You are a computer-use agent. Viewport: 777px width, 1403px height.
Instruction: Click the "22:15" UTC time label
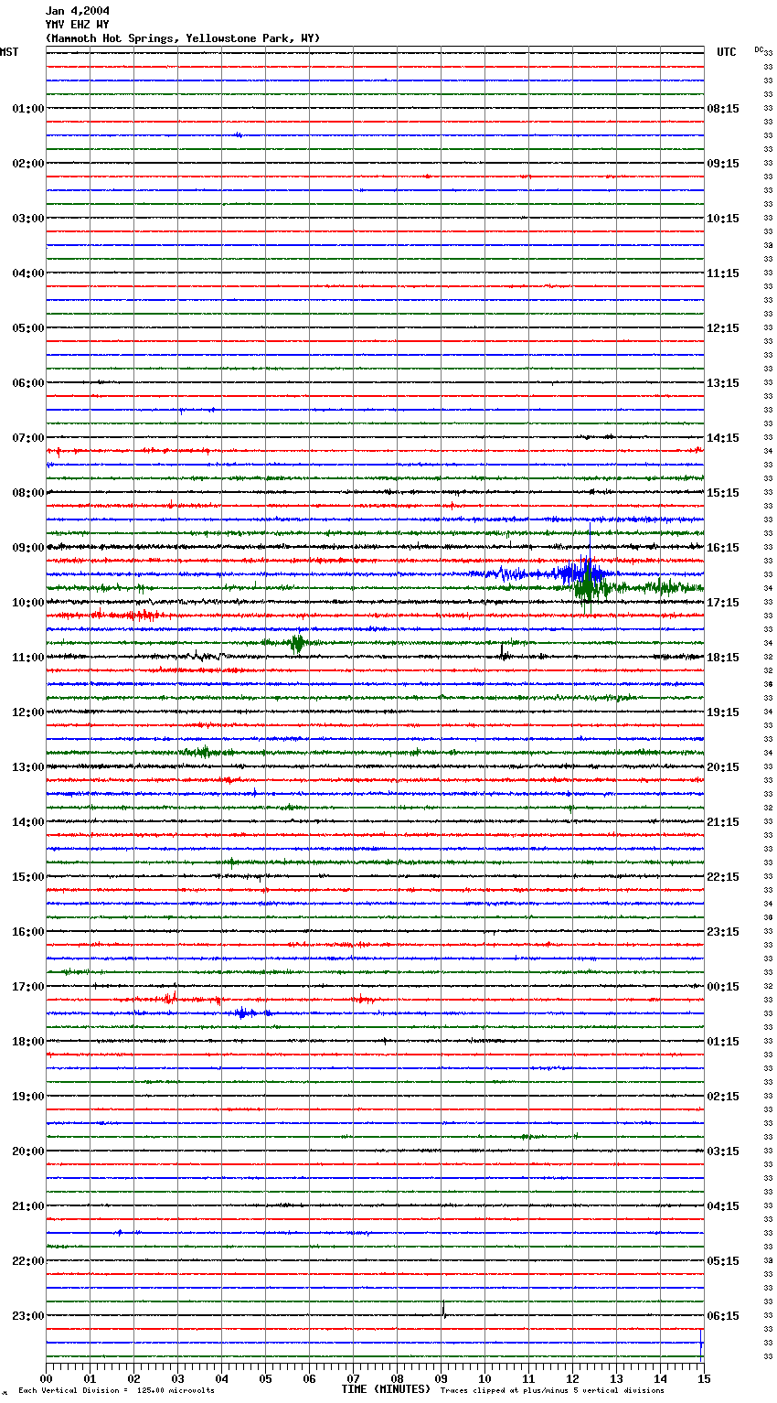[x=723, y=877]
